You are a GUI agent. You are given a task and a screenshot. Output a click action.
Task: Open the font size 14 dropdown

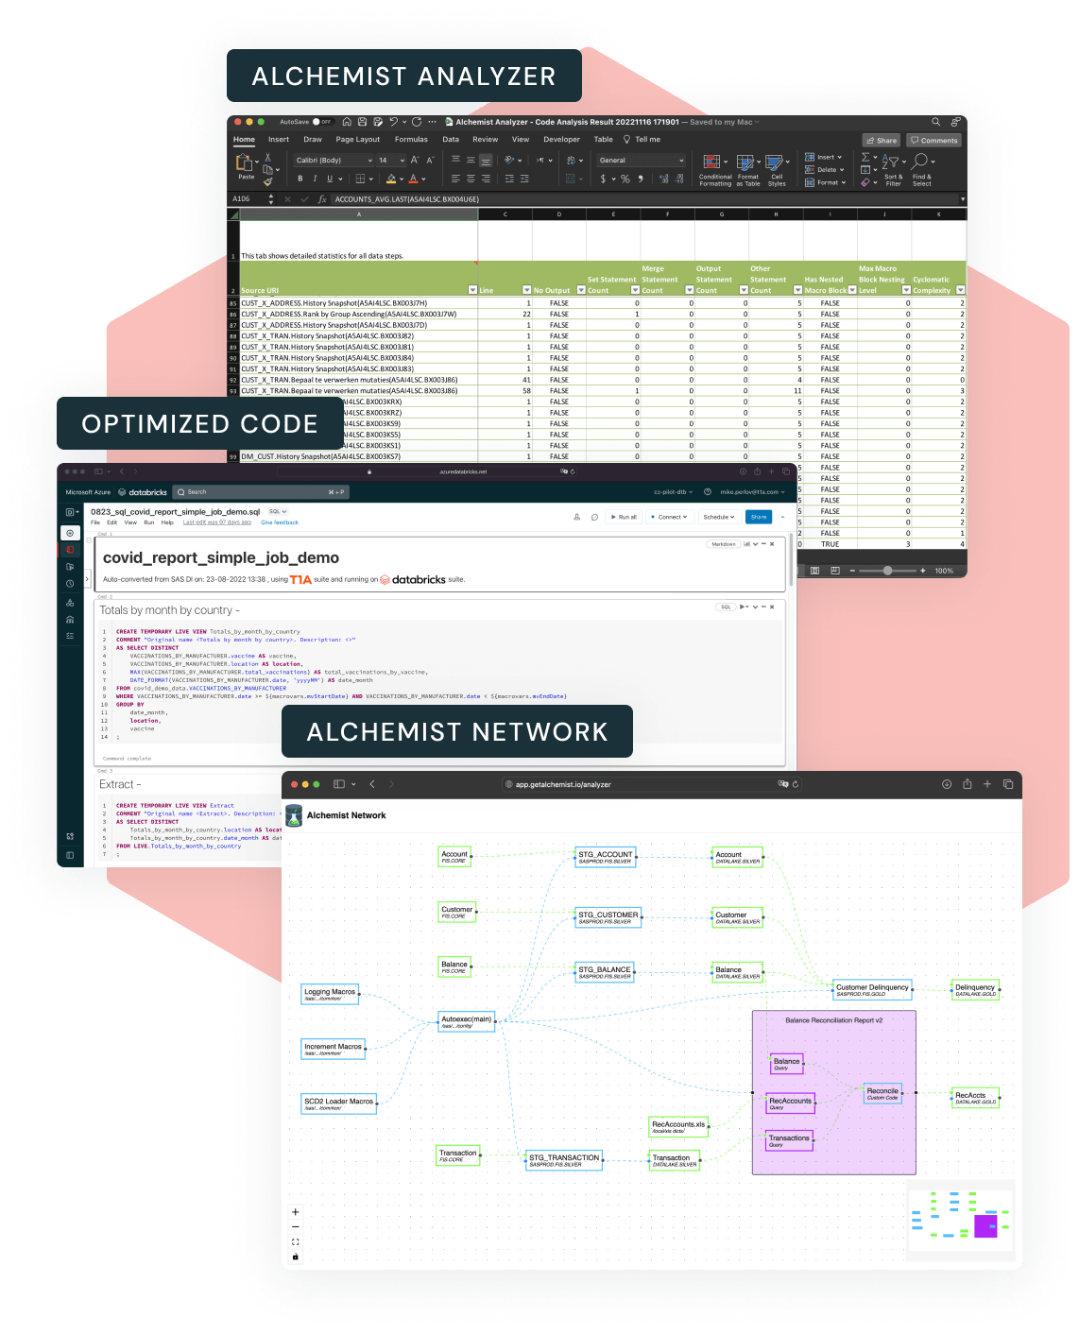coord(390,161)
